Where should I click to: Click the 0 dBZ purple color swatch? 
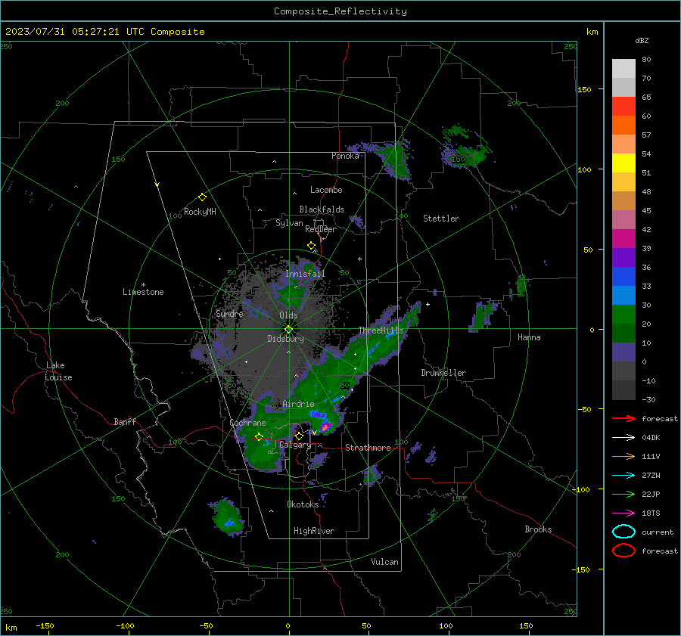623,352
